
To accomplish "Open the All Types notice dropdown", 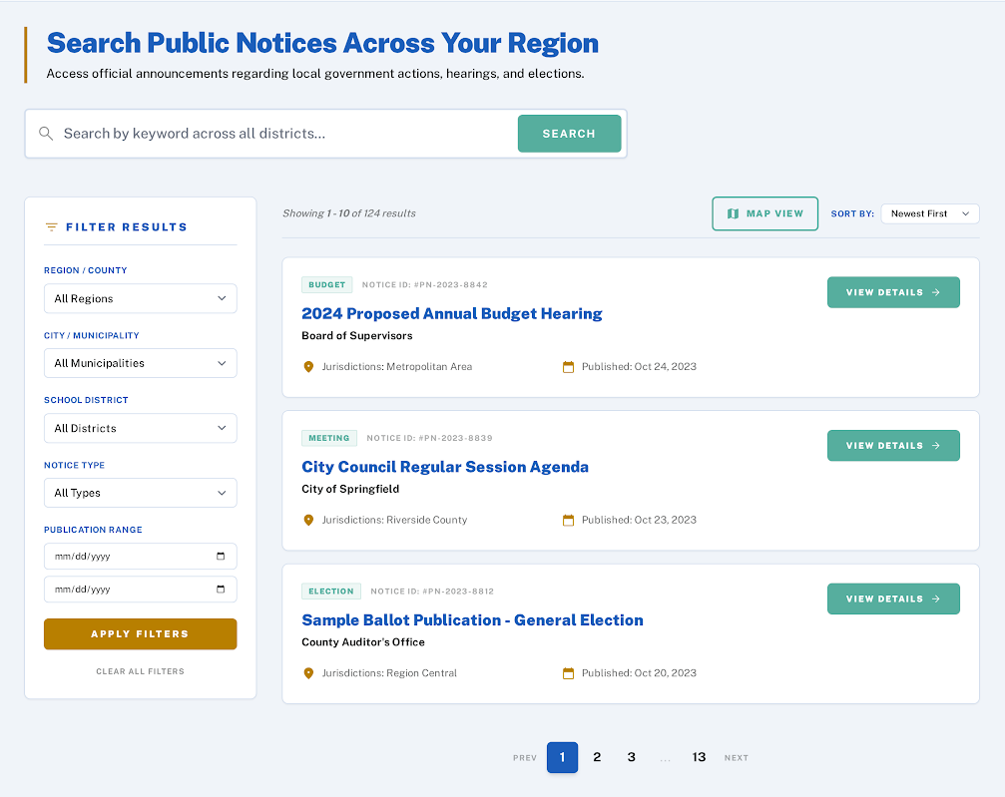I will (x=140, y=492).
